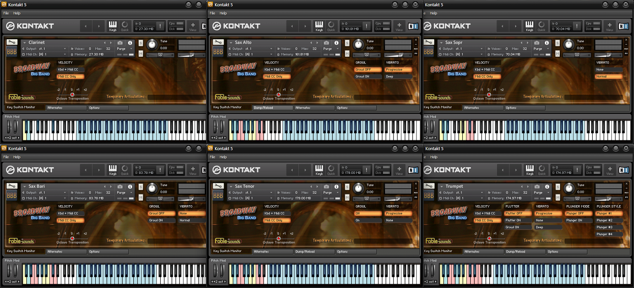Viewport: 634px width, 288px height.
Task: Open the View menu icon in Sax Bari window
Action: 193,170
